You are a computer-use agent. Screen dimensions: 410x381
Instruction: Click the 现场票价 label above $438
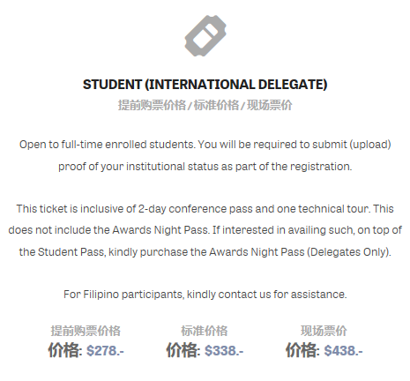pyautogui.click(x=324, y=331)
